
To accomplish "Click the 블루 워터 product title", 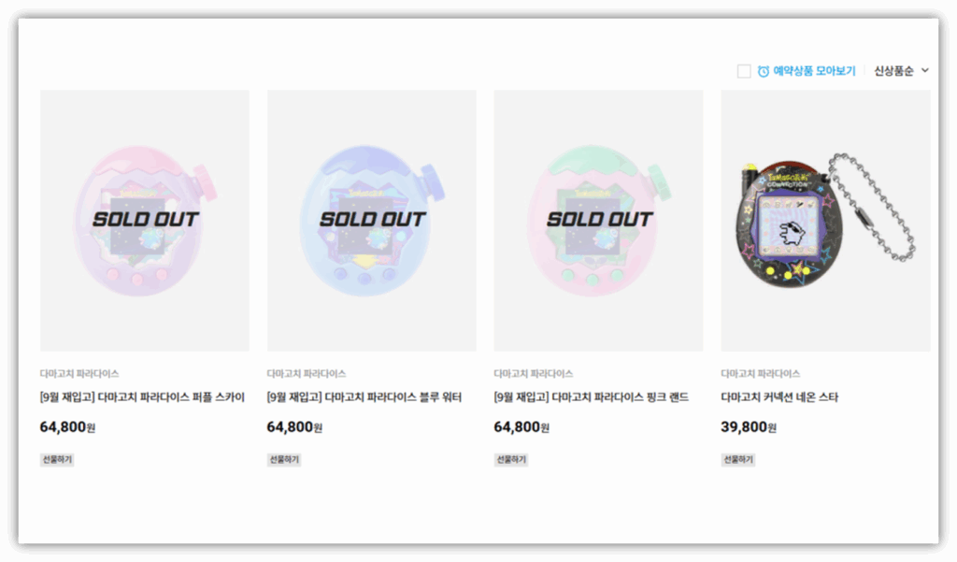I will [364, 397].
